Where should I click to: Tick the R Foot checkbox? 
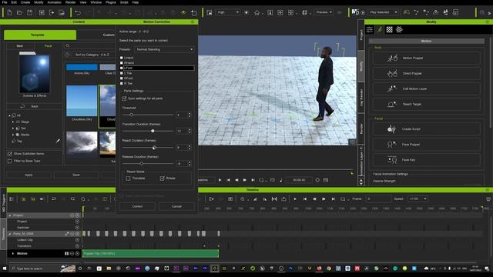122,78
